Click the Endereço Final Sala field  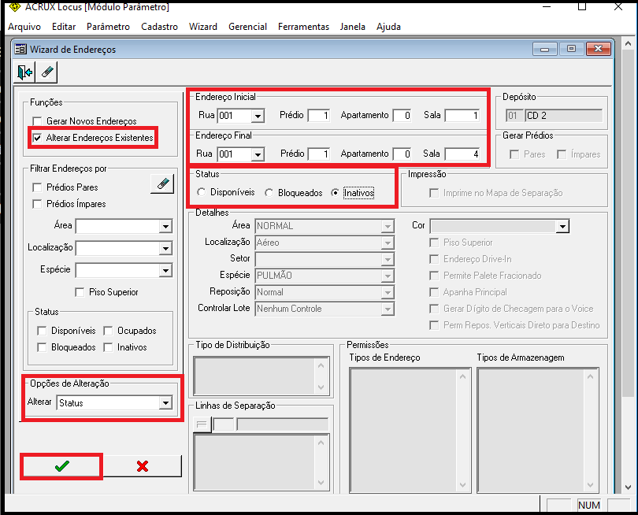coord(462,154)
